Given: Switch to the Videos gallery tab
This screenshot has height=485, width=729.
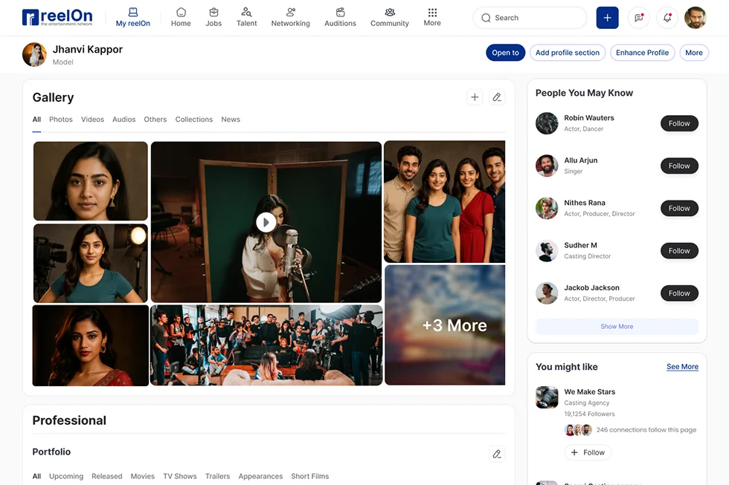Looking at the screenshot, I should (x=92, y=120).
